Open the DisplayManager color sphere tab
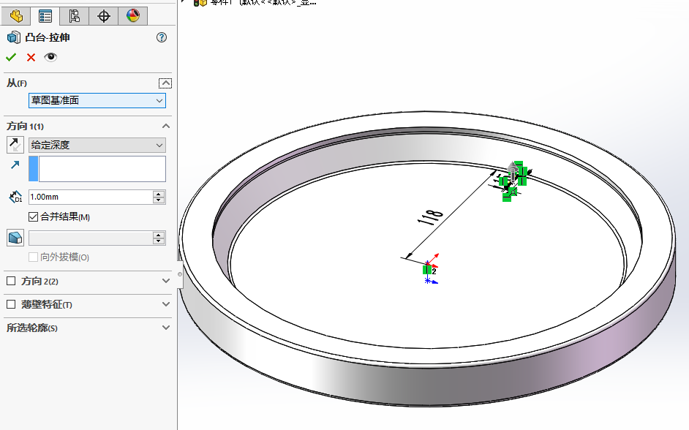 (x=132, y=15)
